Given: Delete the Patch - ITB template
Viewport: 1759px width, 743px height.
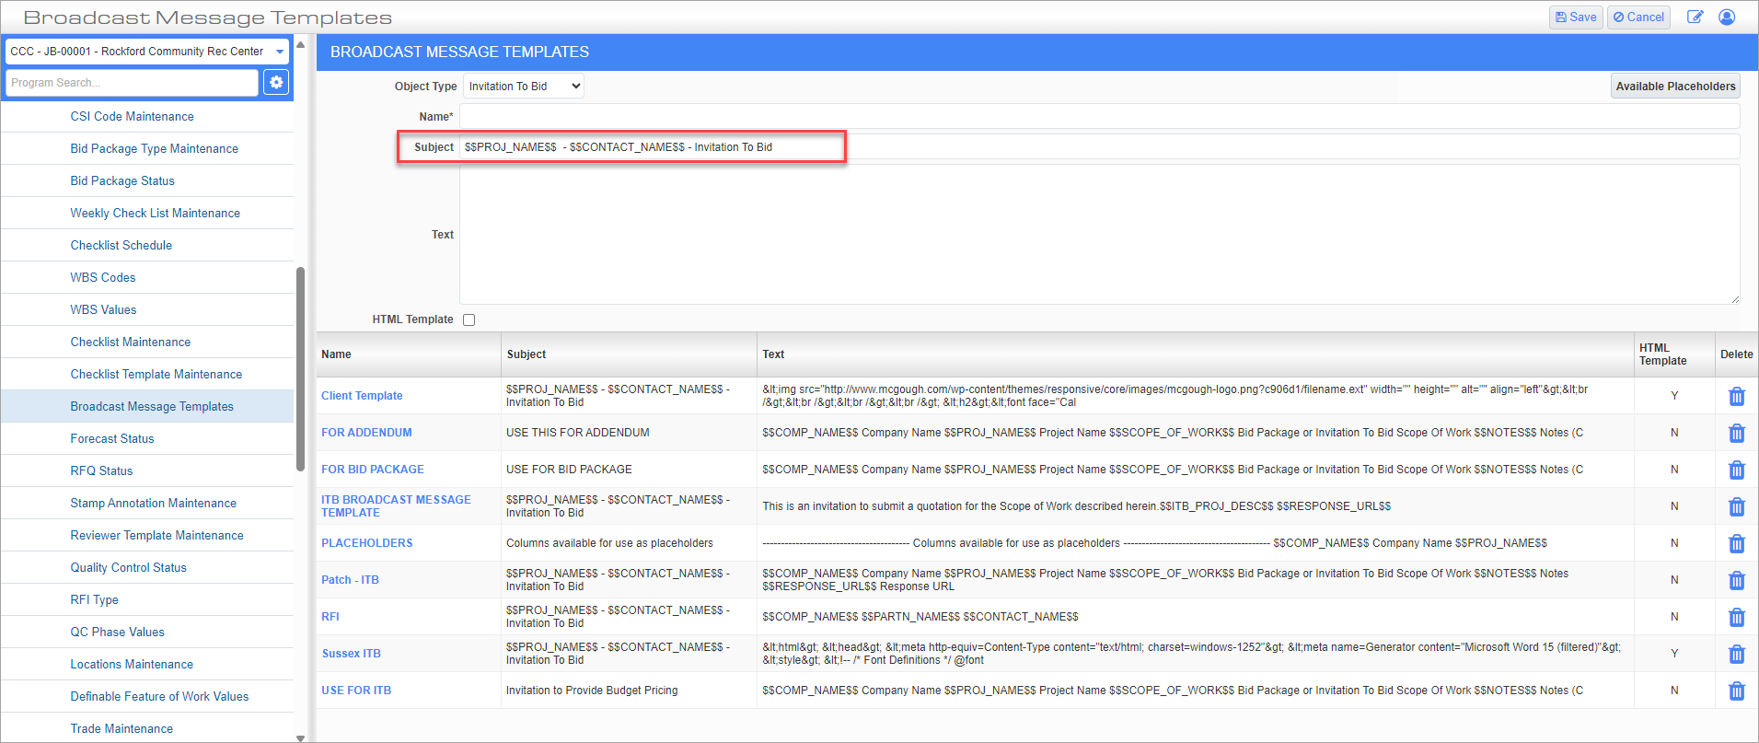Looking at the screenshot, I should (1736, 580).
